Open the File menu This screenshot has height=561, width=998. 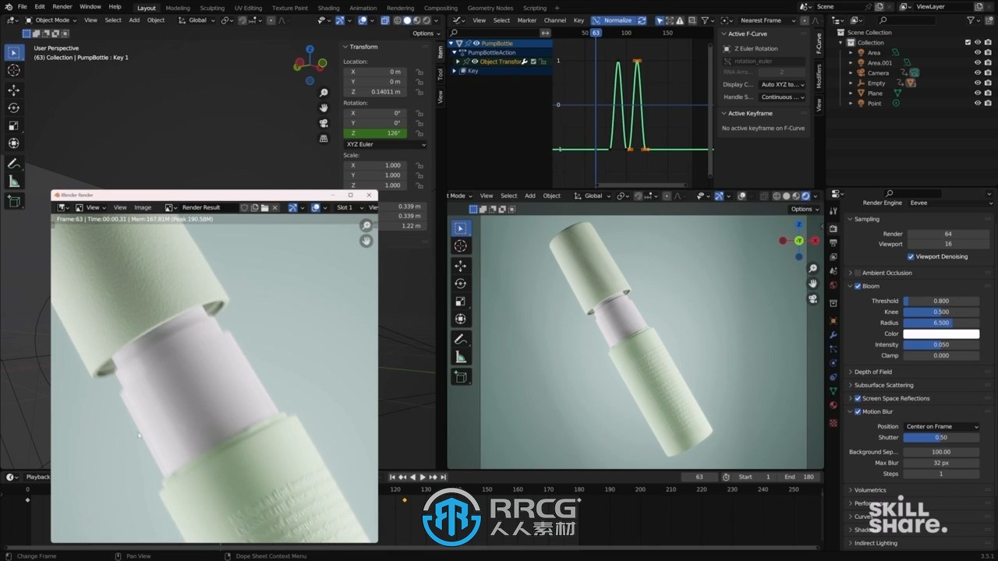[x=22, y=6]
